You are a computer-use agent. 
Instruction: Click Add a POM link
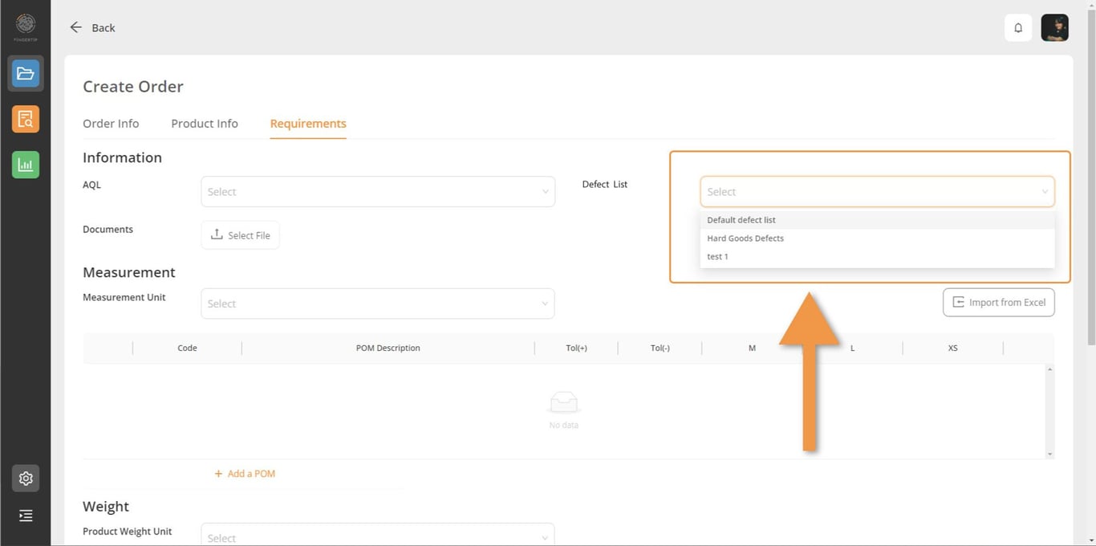[245, 474]
